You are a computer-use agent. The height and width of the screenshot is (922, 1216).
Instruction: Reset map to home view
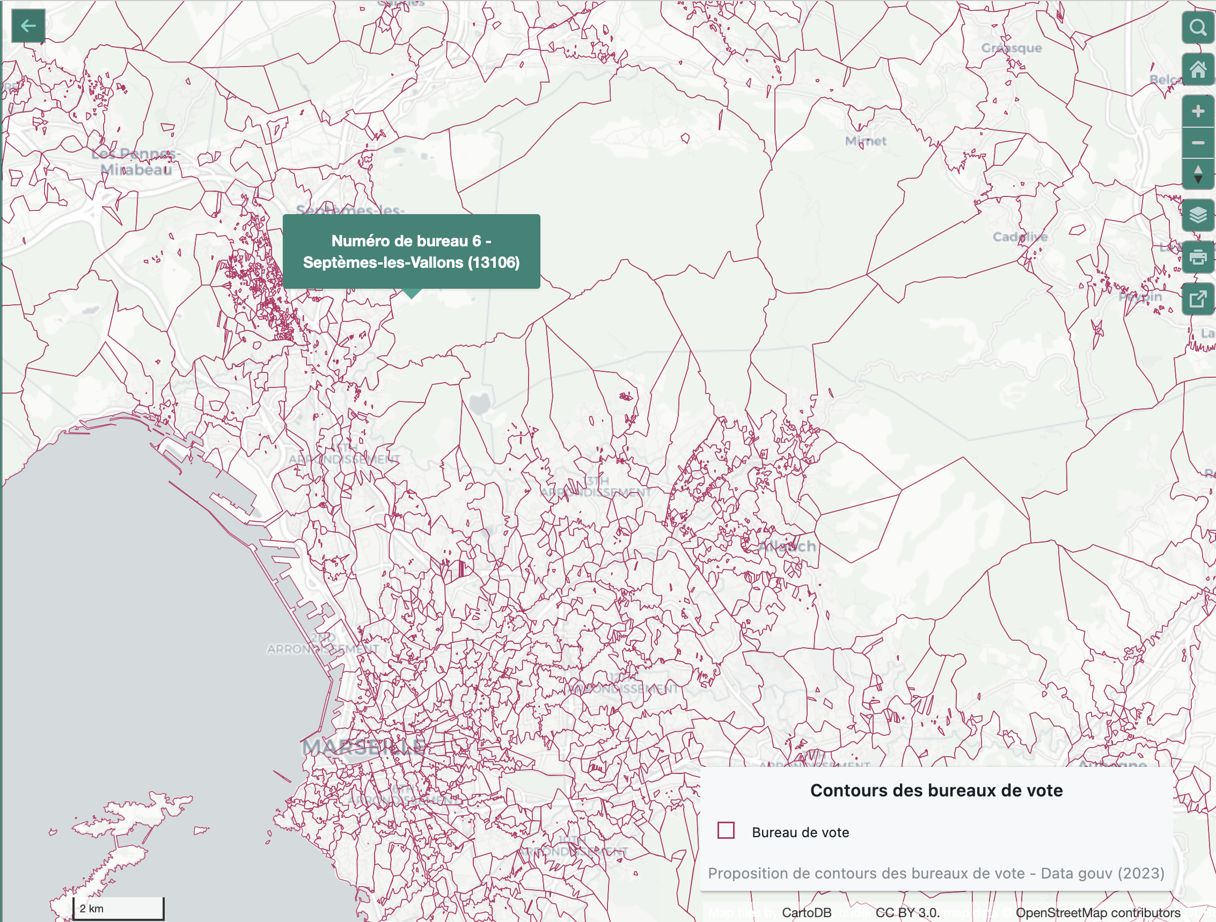tap(1197, 70)
